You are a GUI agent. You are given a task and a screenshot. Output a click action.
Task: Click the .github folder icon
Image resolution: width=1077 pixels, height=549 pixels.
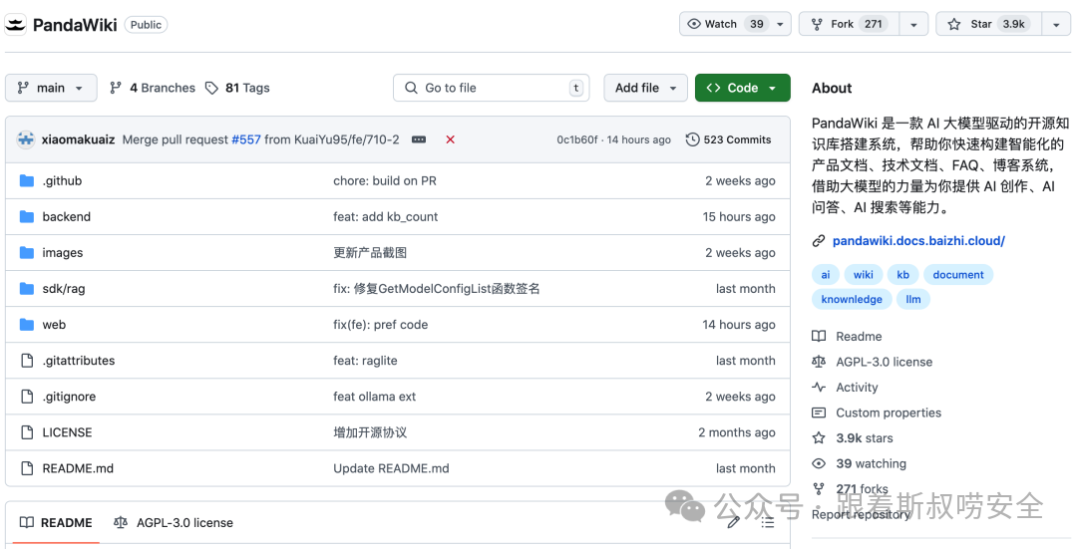point(27,181)
